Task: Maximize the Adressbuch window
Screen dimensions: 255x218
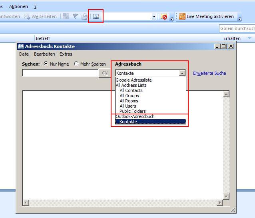Action: tap(224, 46)
